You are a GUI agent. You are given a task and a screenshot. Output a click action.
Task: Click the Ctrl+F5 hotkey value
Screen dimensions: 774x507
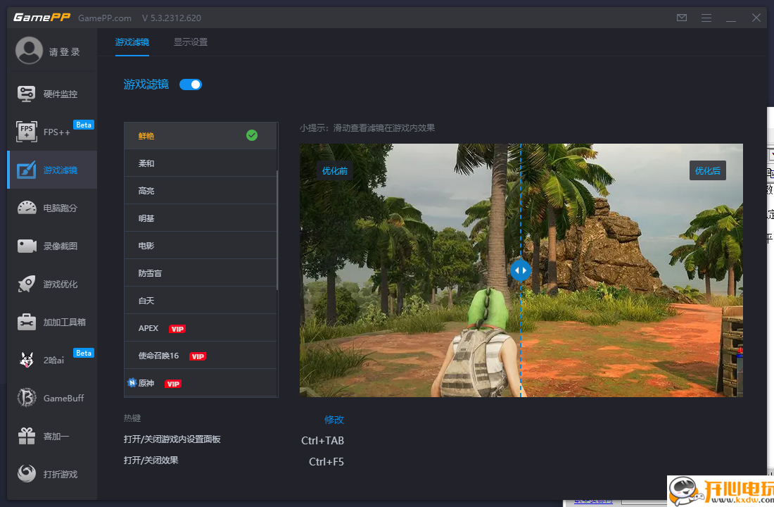coord(326,461)
